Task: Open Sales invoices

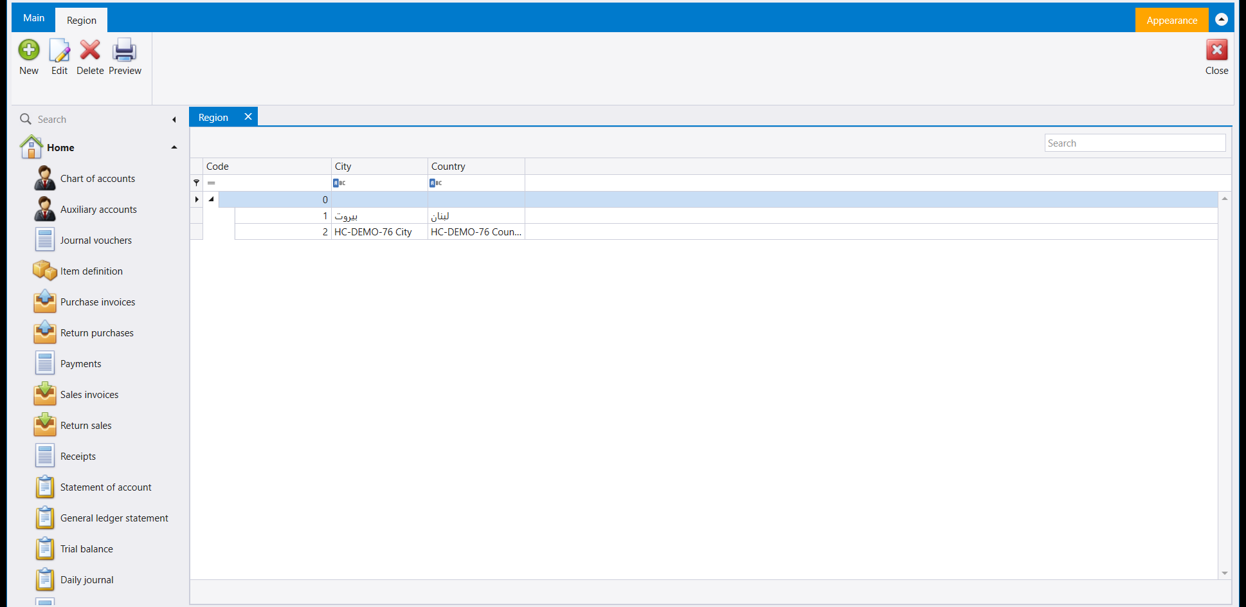Action: click(89, 395)
